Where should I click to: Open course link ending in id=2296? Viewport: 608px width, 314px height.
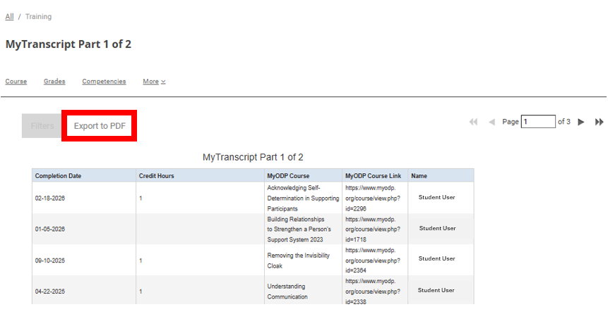tap(373, 199)
